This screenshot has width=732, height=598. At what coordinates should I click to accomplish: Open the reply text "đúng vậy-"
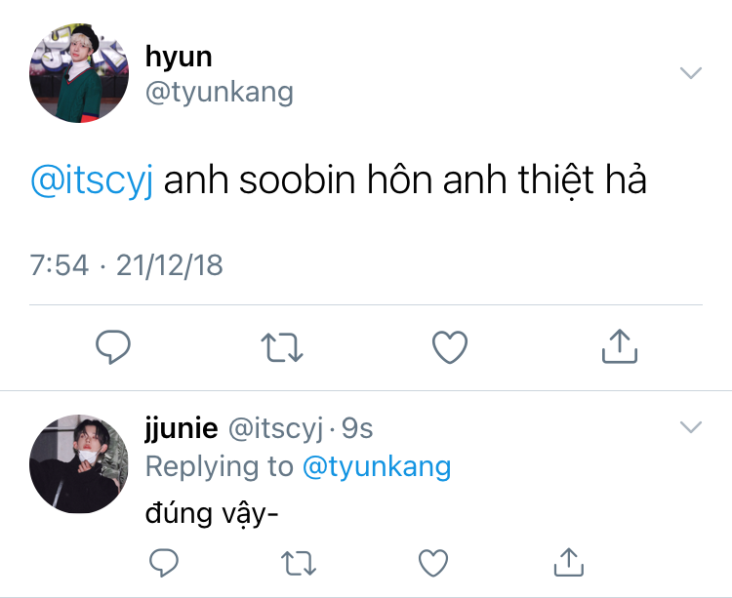(212, 513)
